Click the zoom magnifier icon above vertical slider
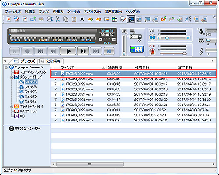This screenshot has height=175, width=219. click(x=124, y=32)
